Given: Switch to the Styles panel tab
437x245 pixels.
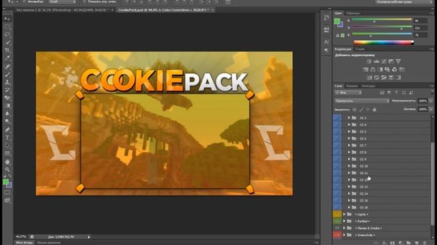Looking at the screenshot, I should (x=360, y=49).
